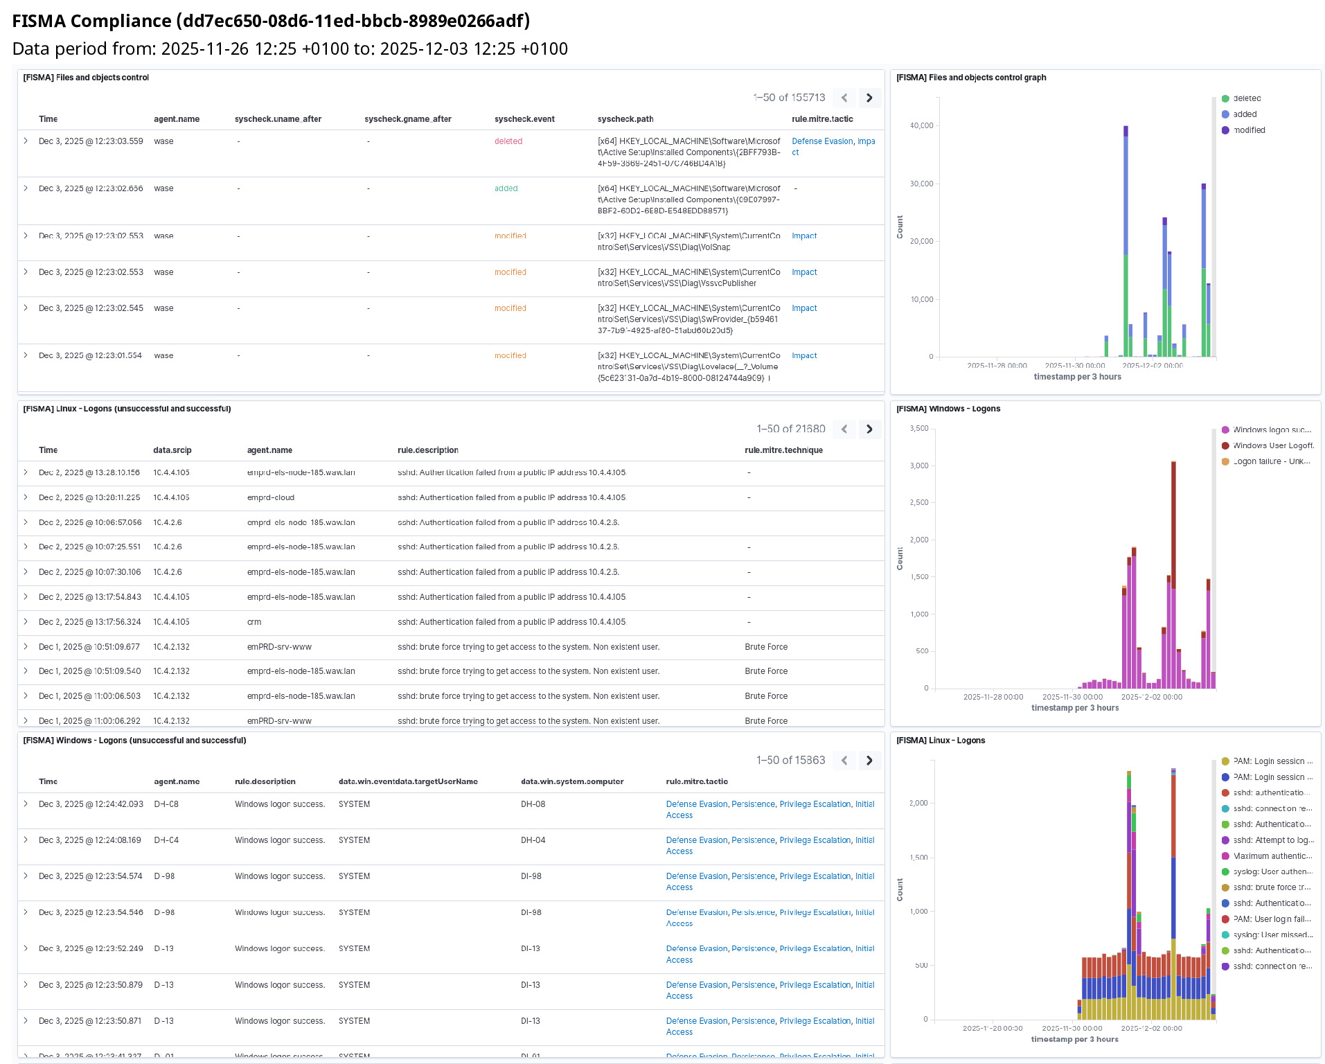Screen dimensions: 1325x1064
Task: Toggle the 'added' series in files graph legend
Action: point(1244,114)
